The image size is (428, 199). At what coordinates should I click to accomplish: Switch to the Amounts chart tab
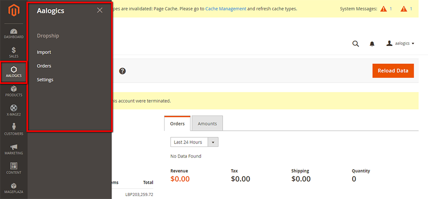pyautogui.click(x=207, y=123)
